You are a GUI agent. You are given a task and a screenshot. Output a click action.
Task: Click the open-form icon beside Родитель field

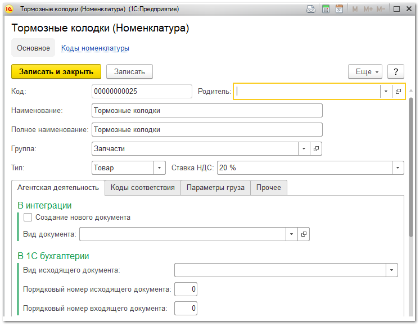point(398,92)
